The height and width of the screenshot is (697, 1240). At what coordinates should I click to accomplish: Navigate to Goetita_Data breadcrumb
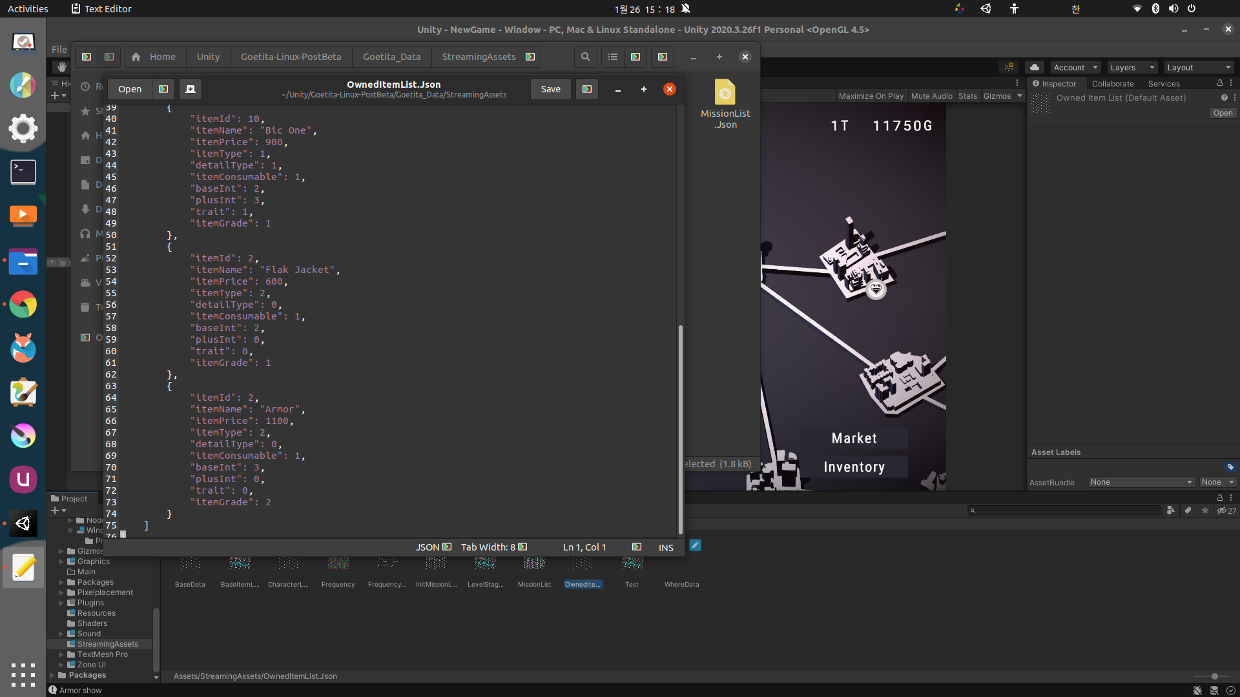point(391,57)
